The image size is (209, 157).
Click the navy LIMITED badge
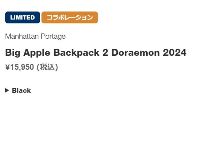point(23,17)
